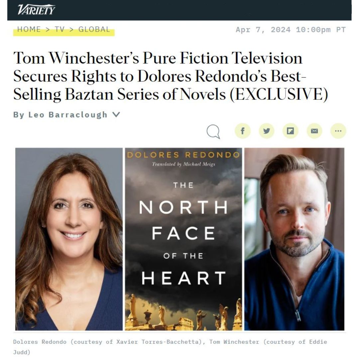359x359 pixels.
Task: Share article on Twitter
Action: 267,131
